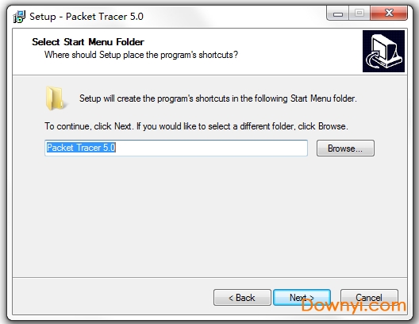Viewport: 419px width, 324px height.
Task: Cancel the installation
Action: tap(369, 297)
